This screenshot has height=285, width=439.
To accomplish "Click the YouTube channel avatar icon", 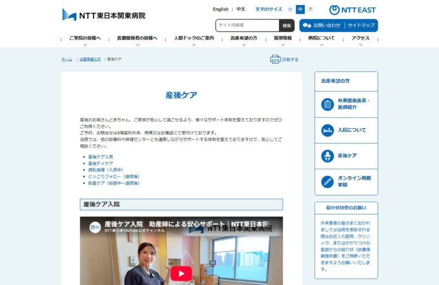I will point(95,227).
